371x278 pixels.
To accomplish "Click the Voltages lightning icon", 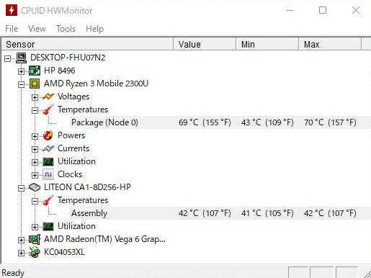I will click(x=48, y=97).
